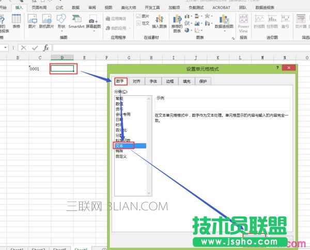
Task: Expand the bar chart dropdown arrow
Action: click(x=202, y=16)
